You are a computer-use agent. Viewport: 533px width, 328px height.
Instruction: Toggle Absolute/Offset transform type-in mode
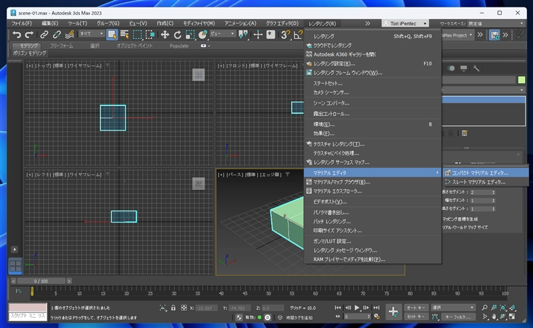[x=184, y=308]
